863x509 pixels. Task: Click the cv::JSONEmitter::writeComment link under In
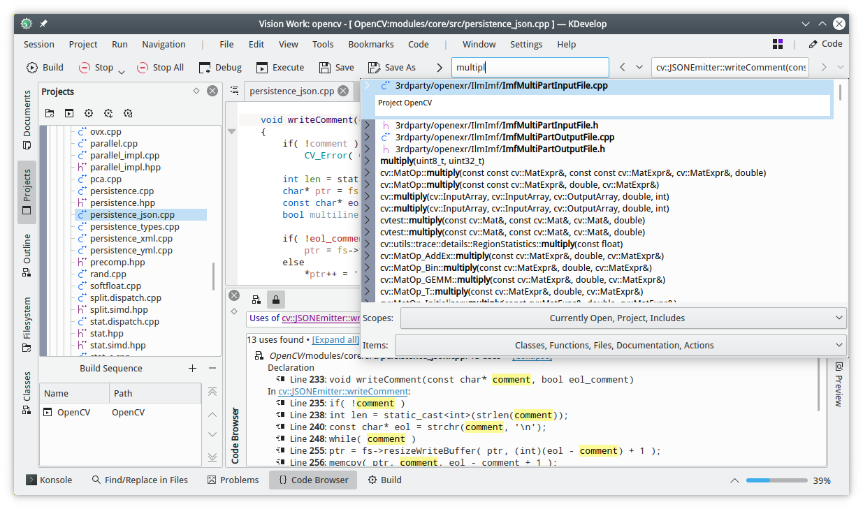[x=343, y=392]
